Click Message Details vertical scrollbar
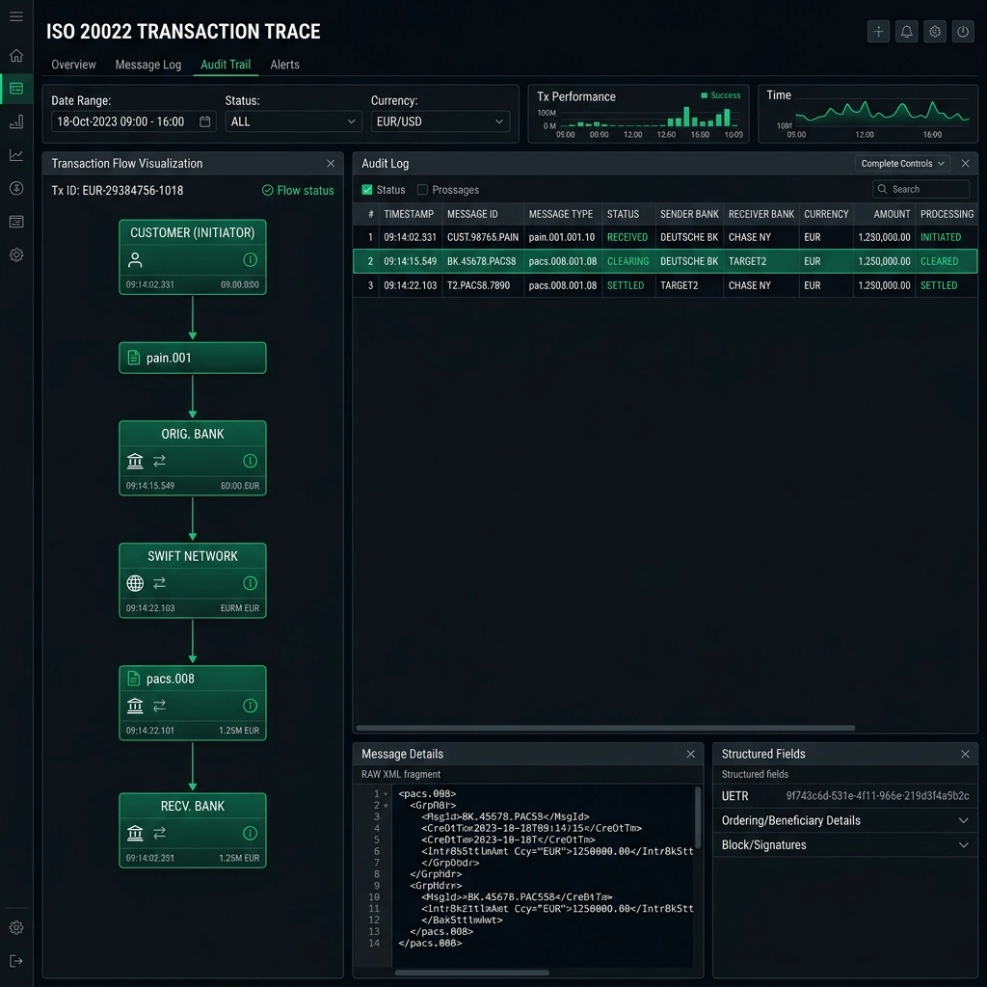 coord(698,817)
